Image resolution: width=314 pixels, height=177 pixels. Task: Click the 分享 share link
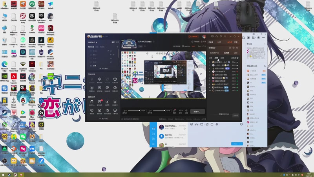(203, 42)
